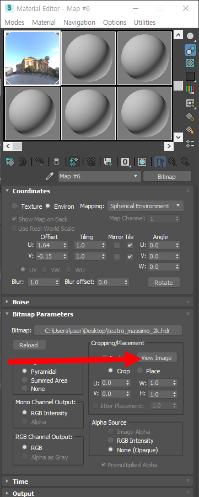
Task: Expand the Output rollout
Action: click(7, 494)
